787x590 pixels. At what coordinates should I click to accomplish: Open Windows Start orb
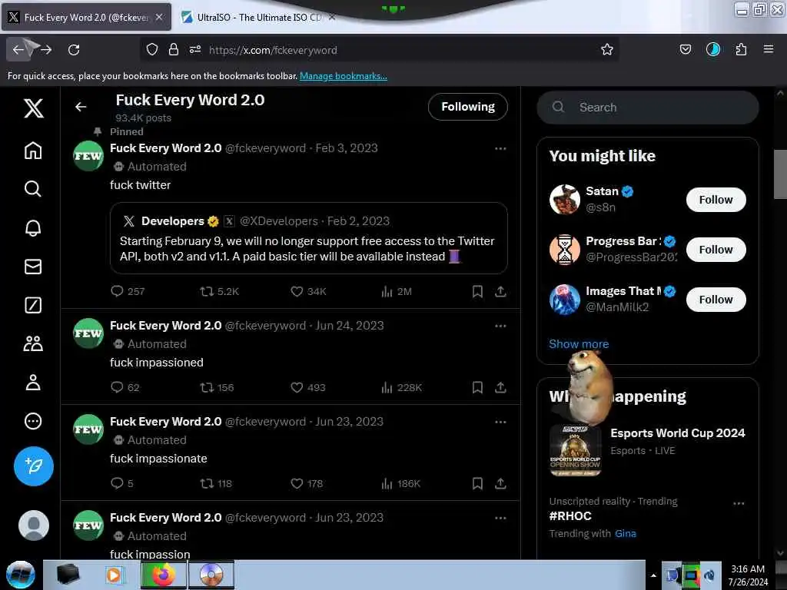(x=20, y=575)
